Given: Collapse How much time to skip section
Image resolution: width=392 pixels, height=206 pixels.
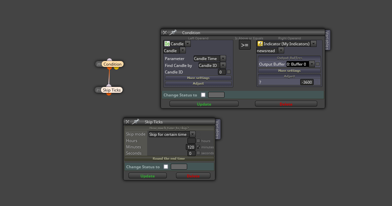Looking at the screenshot, I should click(169, 128).
